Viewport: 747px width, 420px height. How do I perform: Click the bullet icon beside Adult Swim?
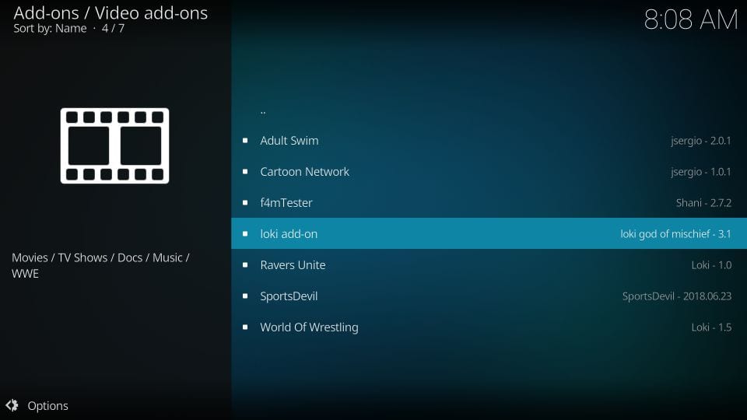(x=245, y=141)
